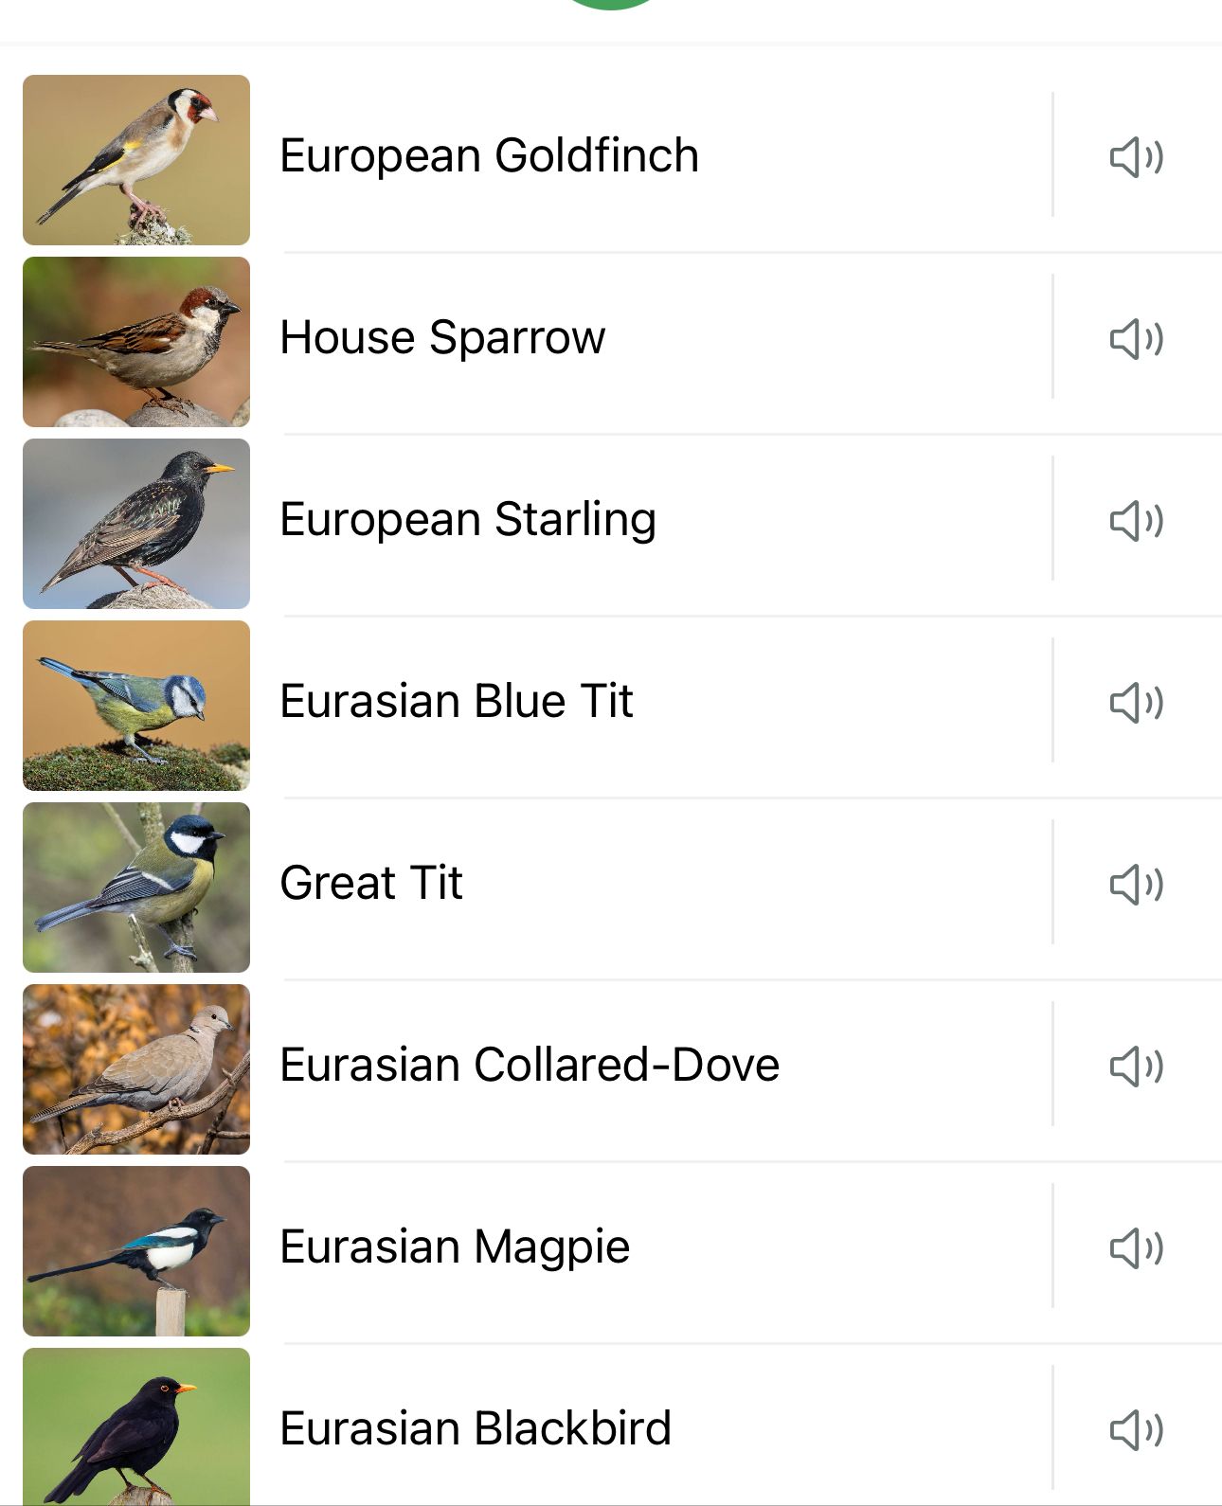View the European Starling thumbnail

[136, 524]
